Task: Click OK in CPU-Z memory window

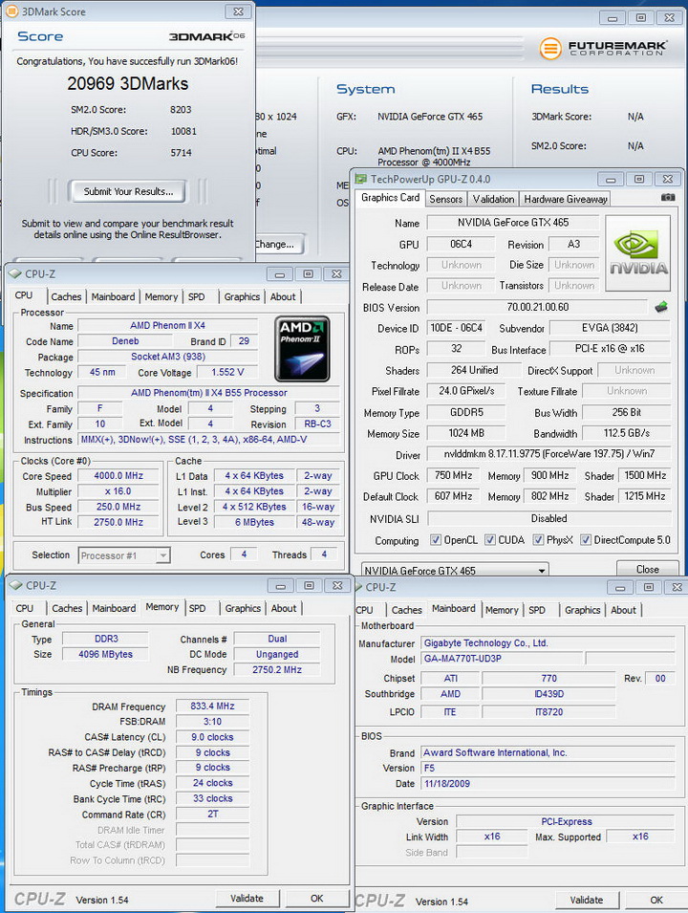Action: pyautogui.click(x=316, y=899)
